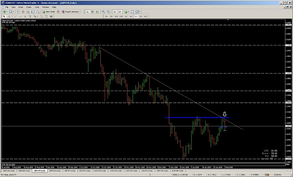293x177 pixels.
Task: Switch timeframe to H4
Action: click(x=131, y=16)
